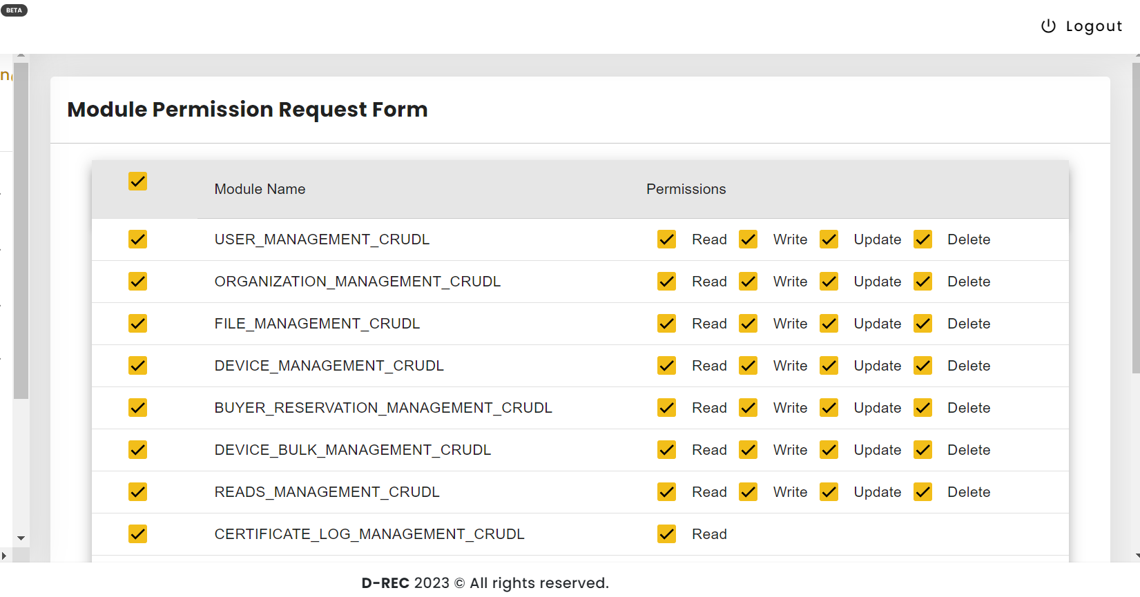
Task: Click the Module Permission Request Form heading
Action: [x=247, y=110]
